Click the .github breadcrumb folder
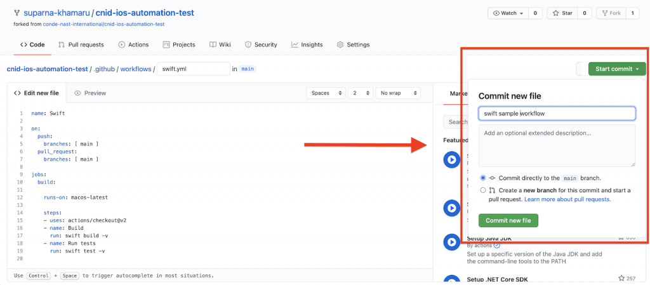The image size is (650, 285). tap(104, 69)
